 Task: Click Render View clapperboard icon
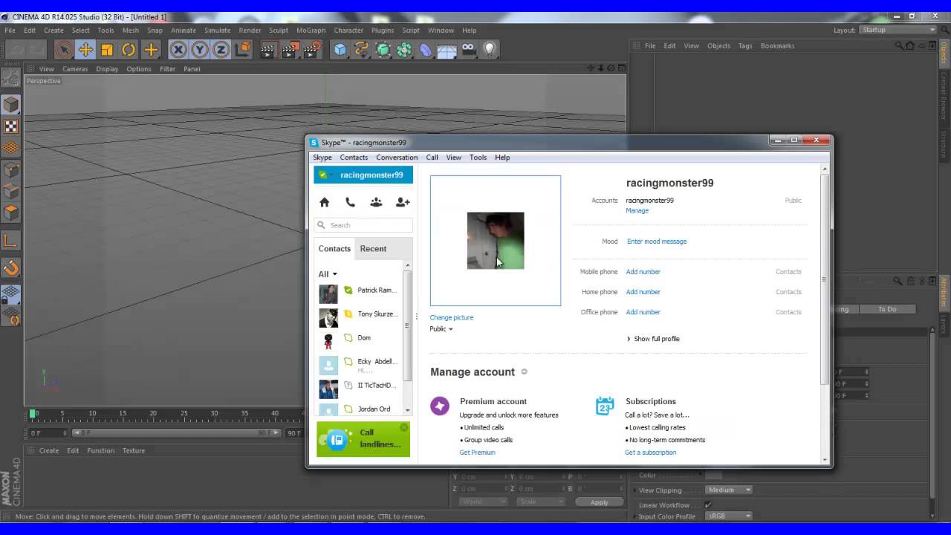point(267,50)
